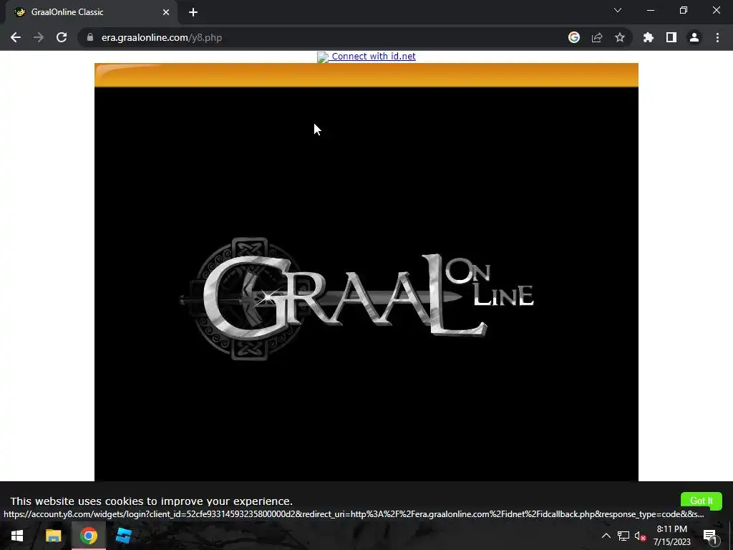The width and height of the screenshot is (733, 550).
Task: Restore down the Chrome window
Action: 684,10
